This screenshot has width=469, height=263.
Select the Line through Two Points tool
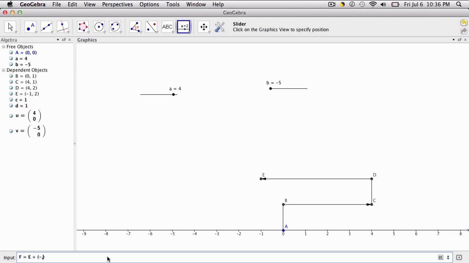pos(46,27)
